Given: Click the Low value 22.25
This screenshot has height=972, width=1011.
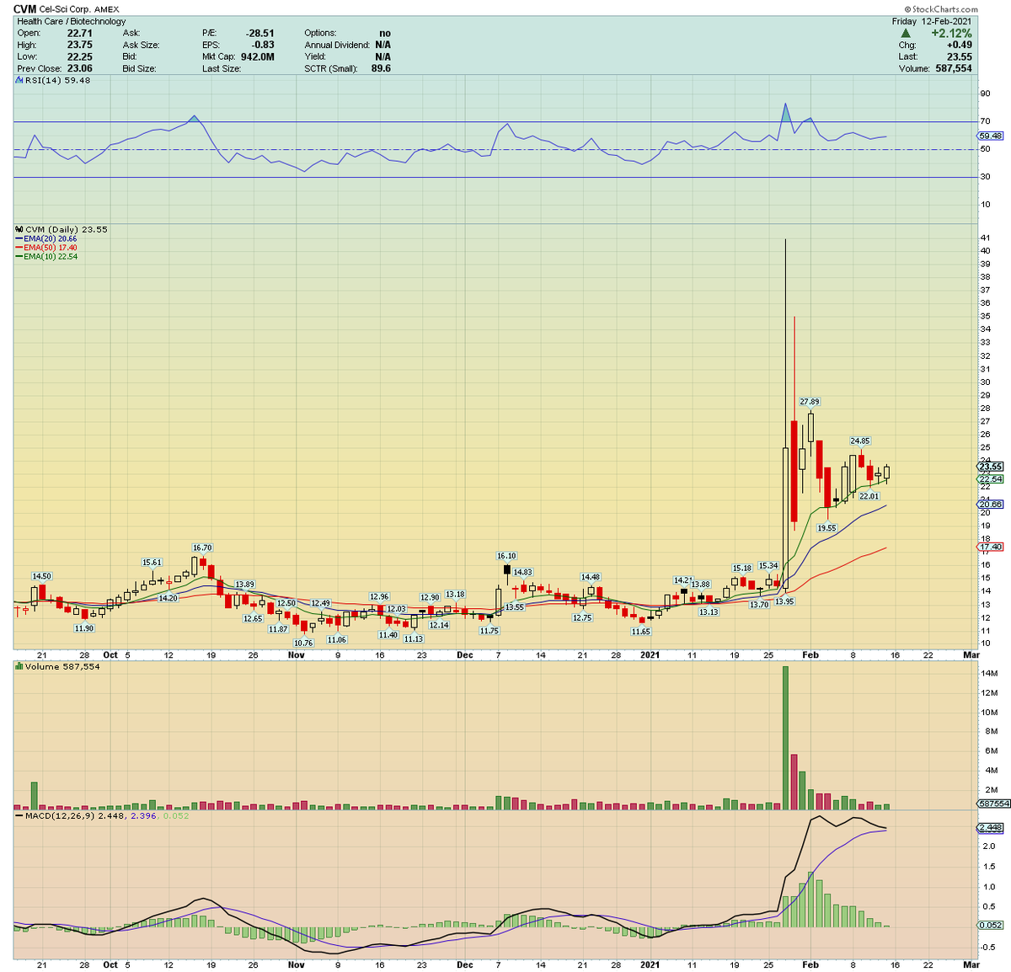Looking at the screenshot, I should tap(80, 57).
